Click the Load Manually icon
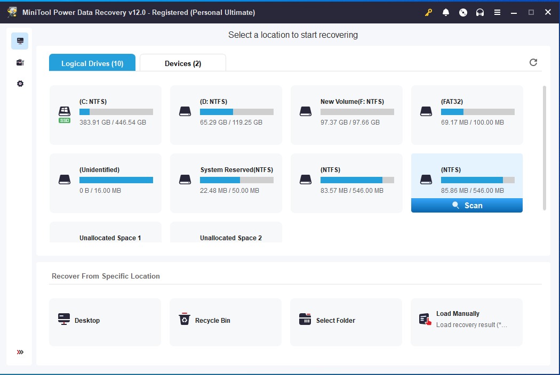Image resolution: width=560 pixels, height=375 pixels. click(425, 319)
